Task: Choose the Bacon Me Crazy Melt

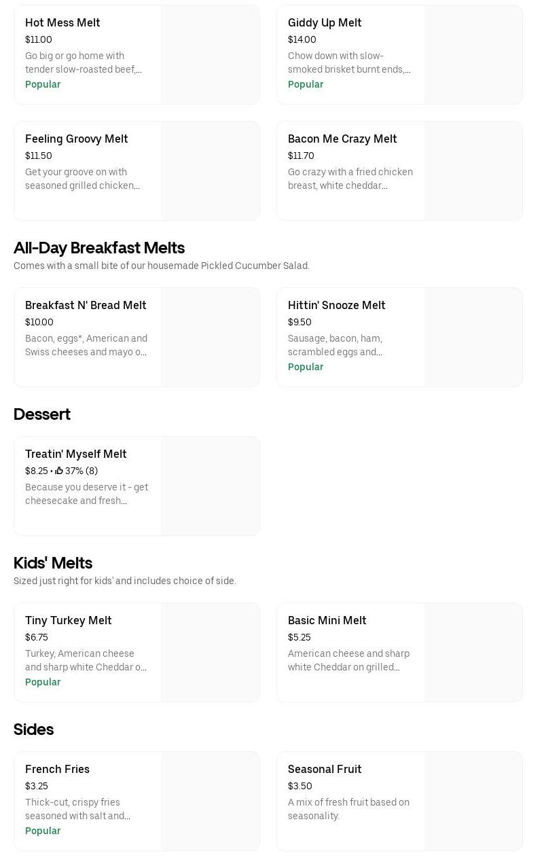Action: [x=342, y=139]
